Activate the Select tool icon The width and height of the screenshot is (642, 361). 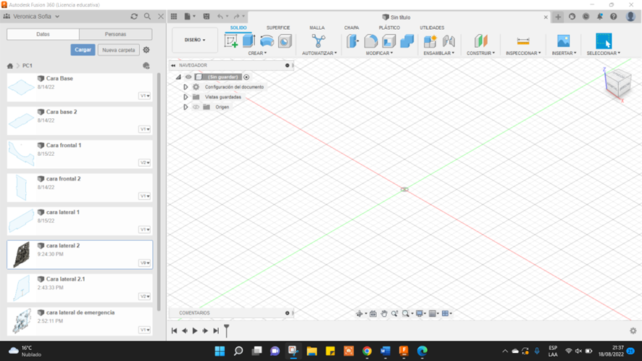pyautogui.click(x=604, y=41)
